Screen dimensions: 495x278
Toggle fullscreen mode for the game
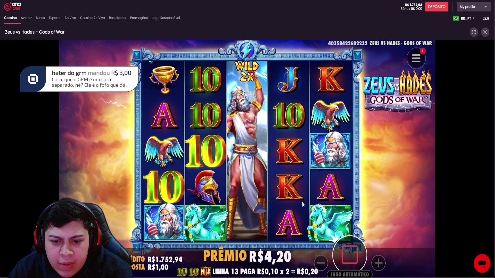474,32
